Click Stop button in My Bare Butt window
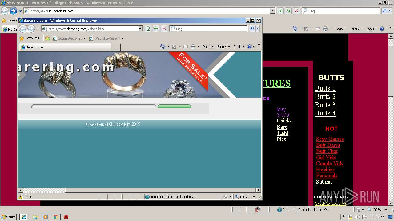The height and width of the screenshot is (221, 394). coord(296,11)
